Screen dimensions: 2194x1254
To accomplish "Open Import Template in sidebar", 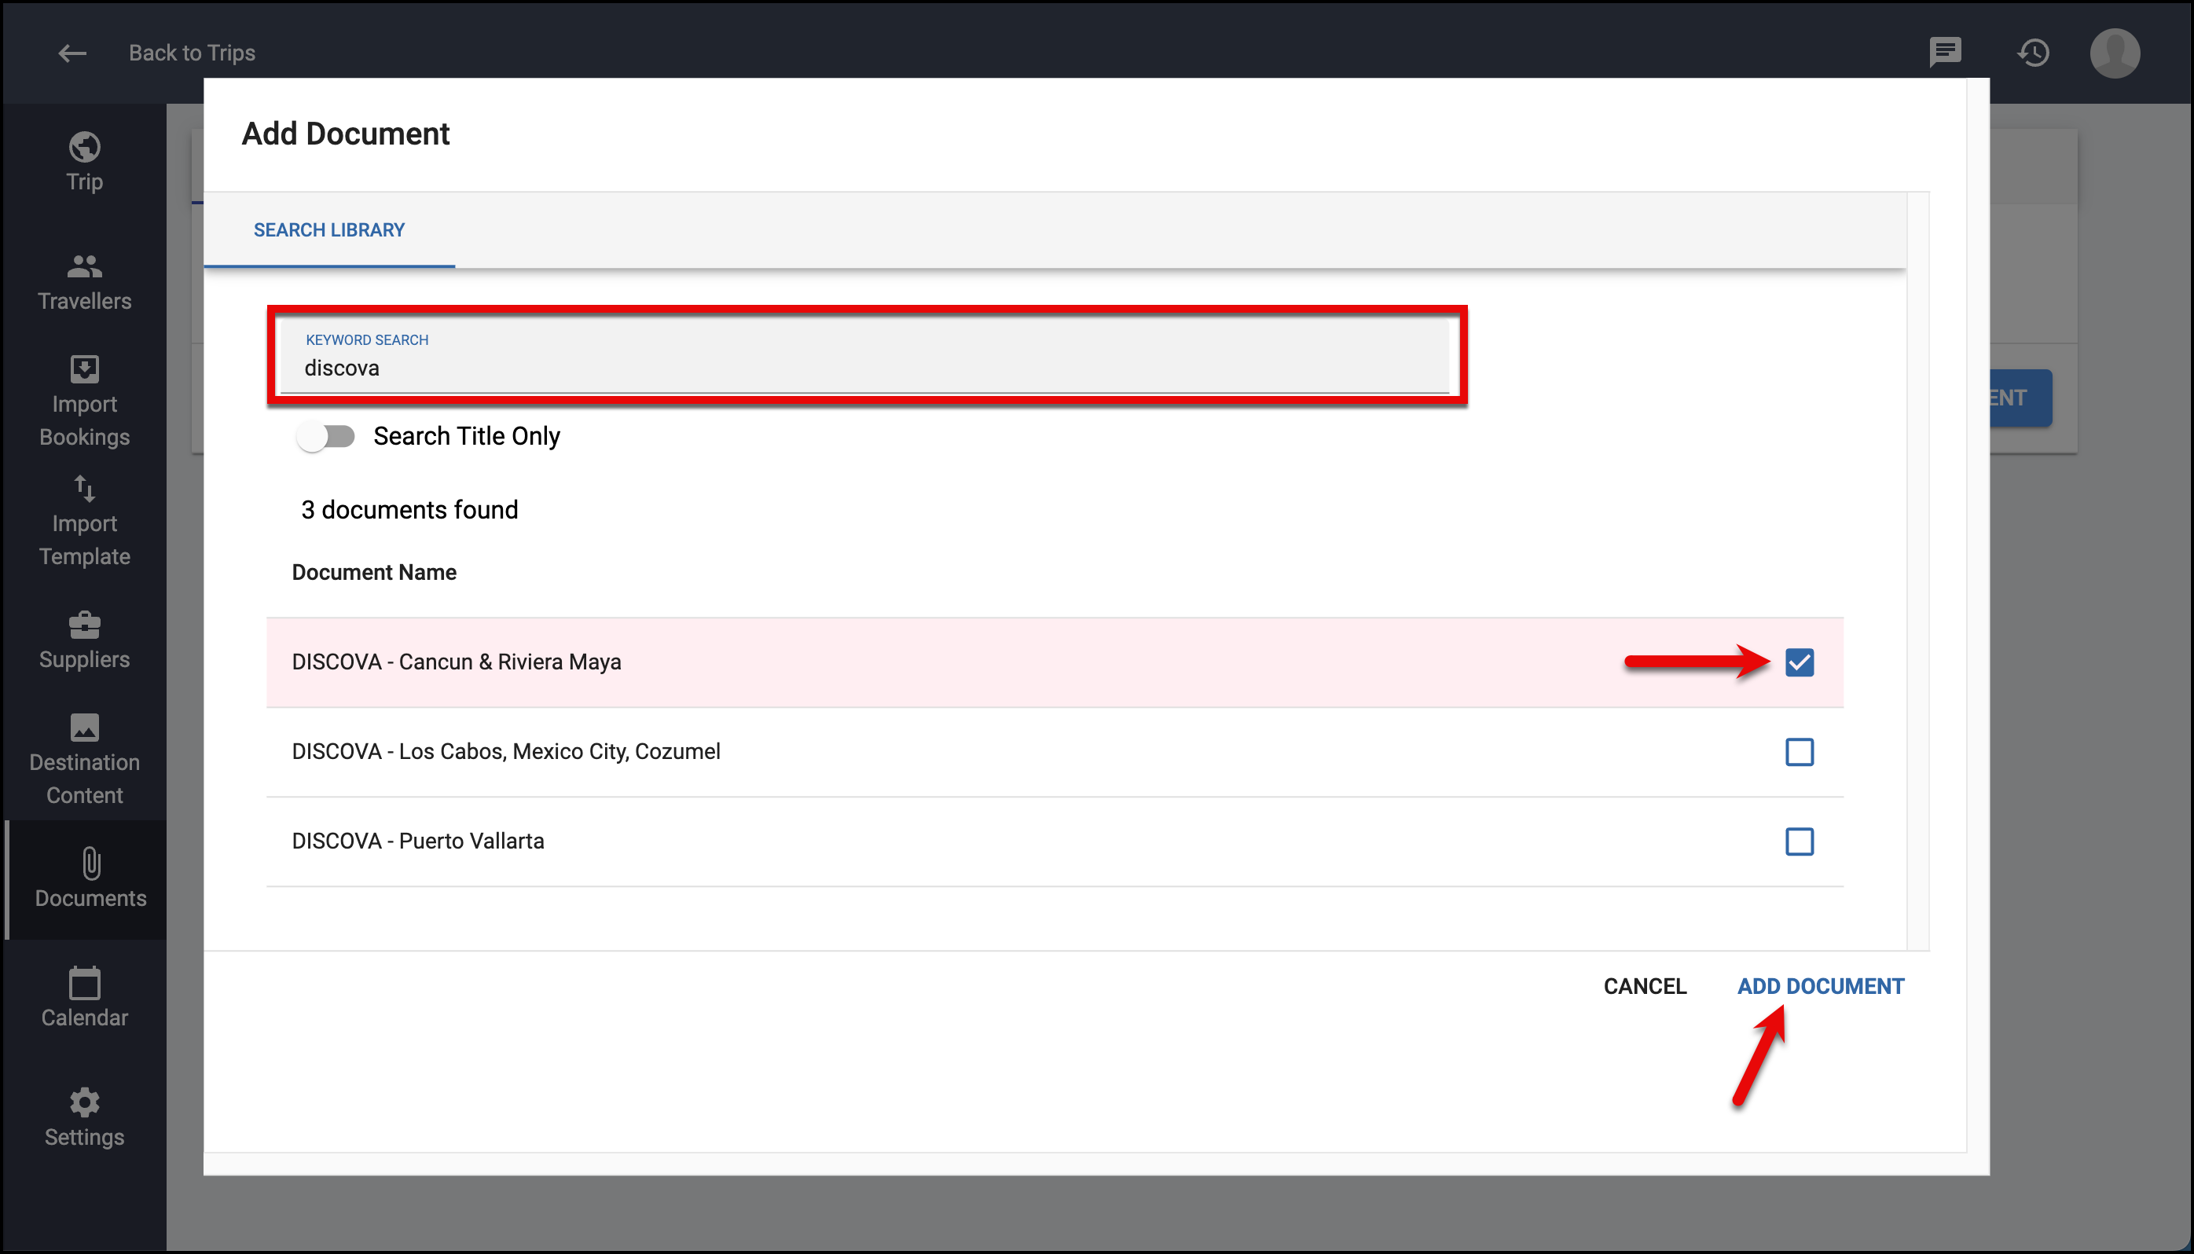I will pos(84,521).
